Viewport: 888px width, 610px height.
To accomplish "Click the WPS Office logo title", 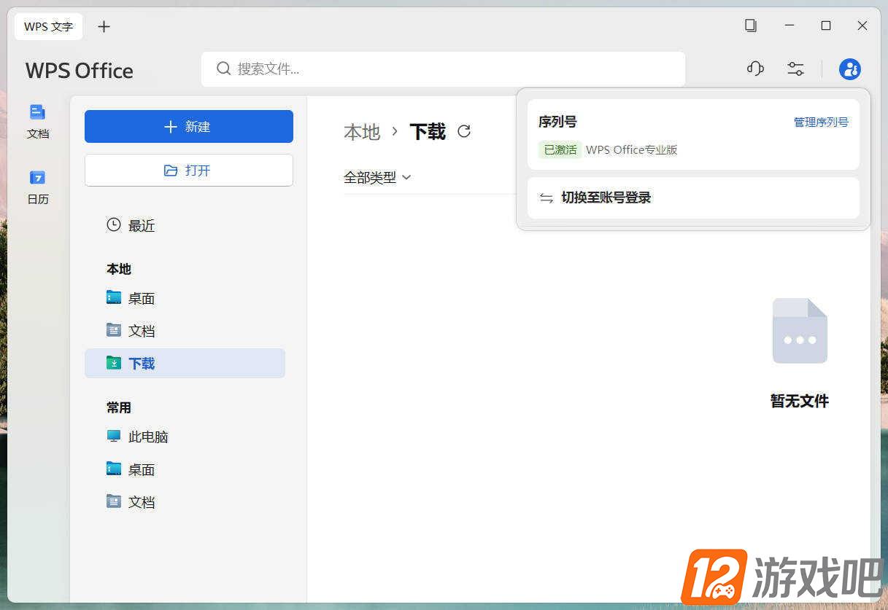I will [80, 71].
